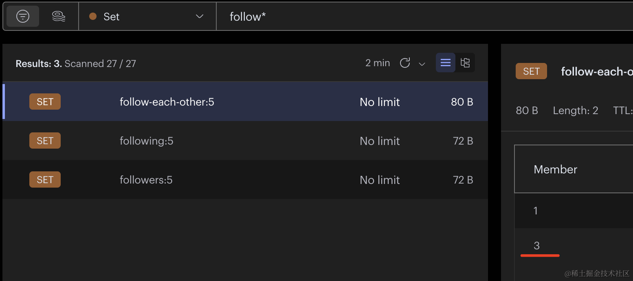Open the Set key type dropdown
Image resolution: width=633 pixels, height=281 pixels.
147,16
